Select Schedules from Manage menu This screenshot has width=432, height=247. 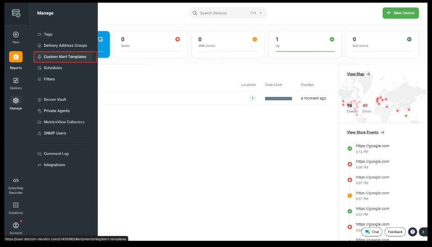click(53, 68)
